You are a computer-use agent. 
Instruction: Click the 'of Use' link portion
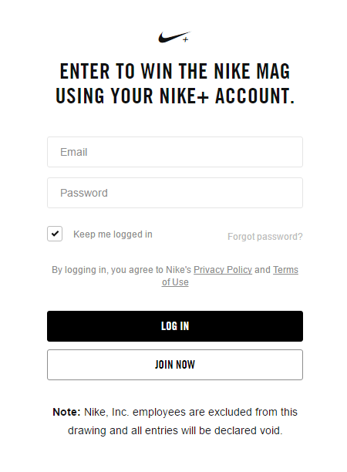point(175,282)
